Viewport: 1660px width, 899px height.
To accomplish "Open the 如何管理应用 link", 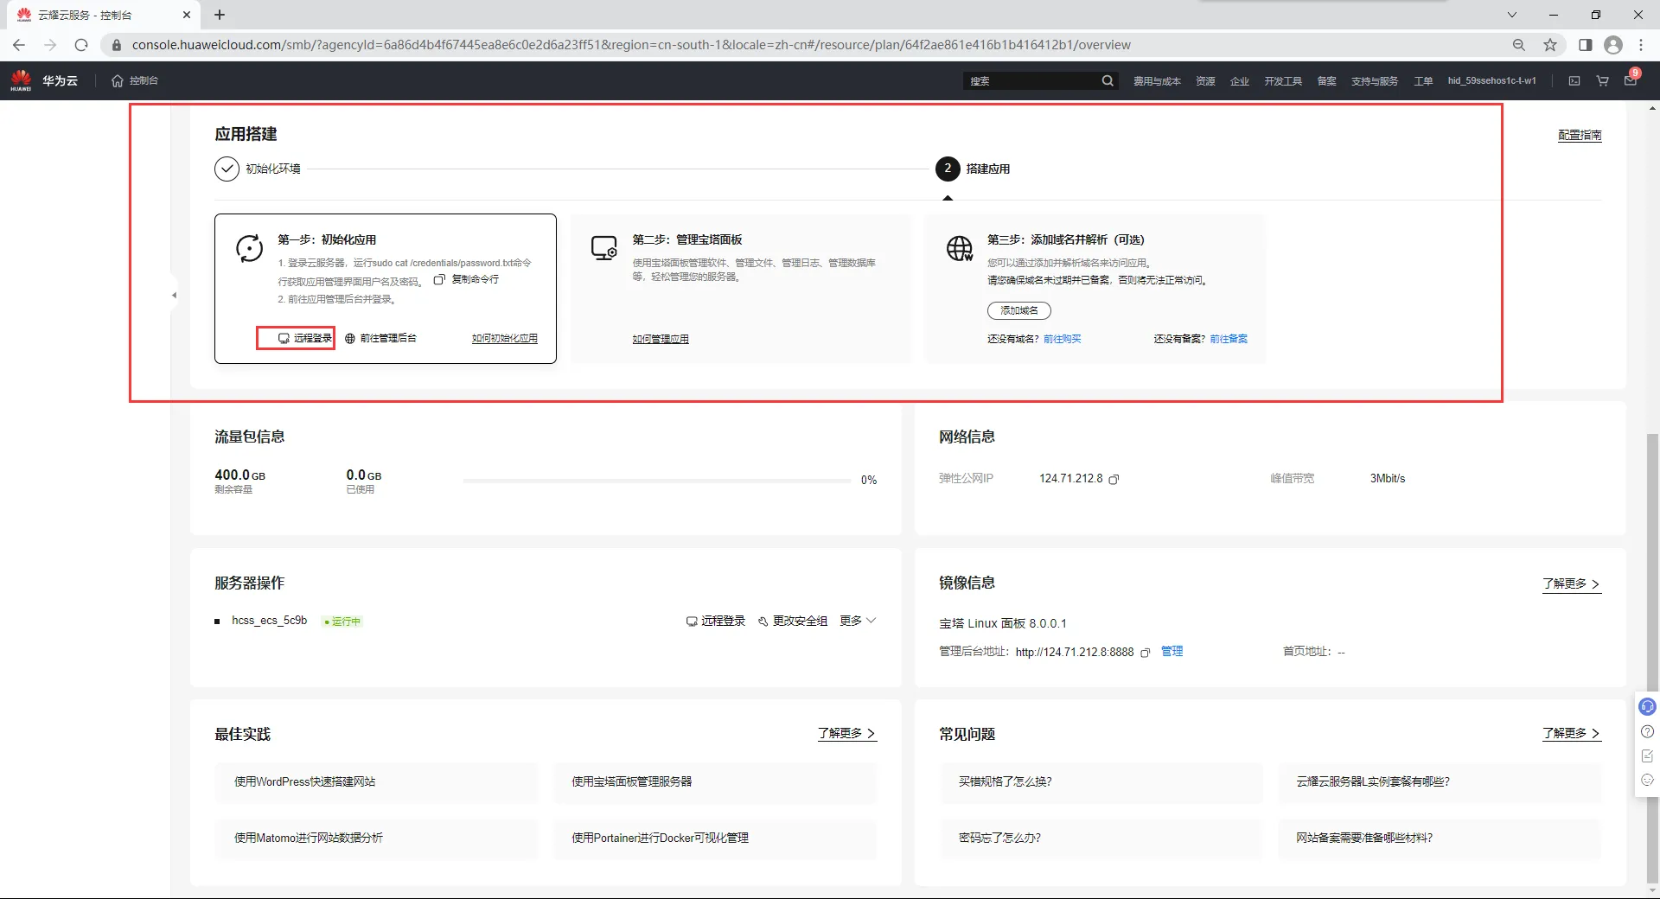I will point(661,339).
